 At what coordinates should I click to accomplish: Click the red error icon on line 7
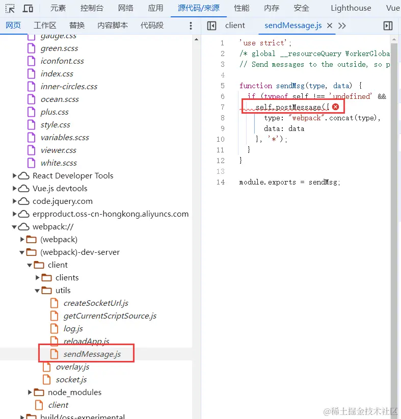pos(336,107)
